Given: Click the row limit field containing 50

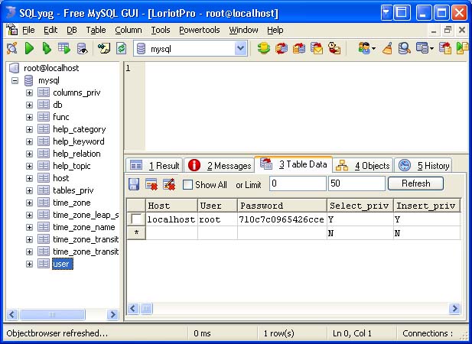Looking at the screenshot, I should (356, 183).
